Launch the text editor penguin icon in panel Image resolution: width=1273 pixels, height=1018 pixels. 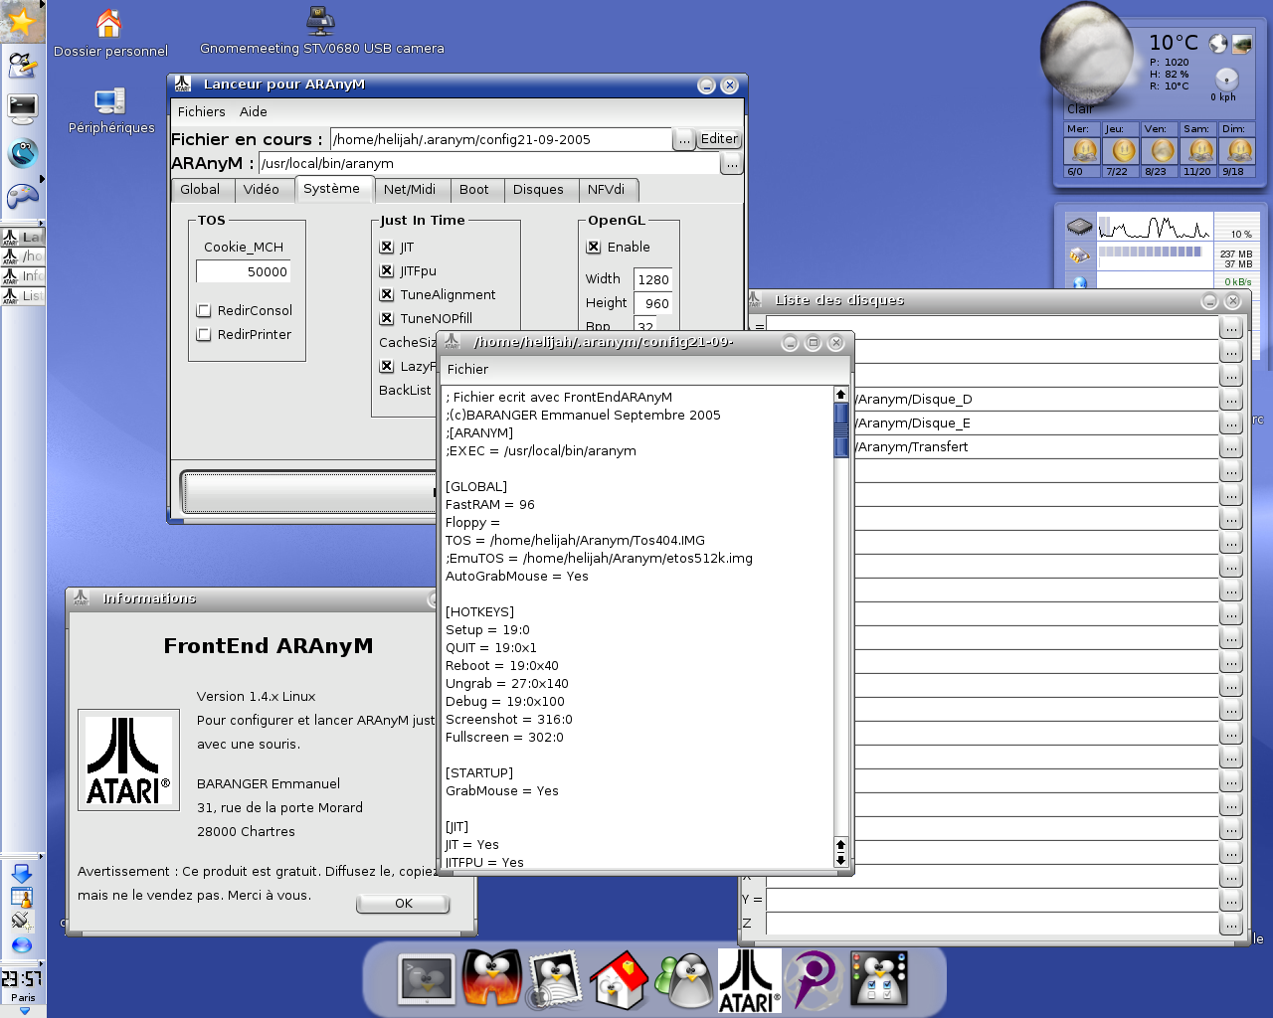click(x=22, y=66)
